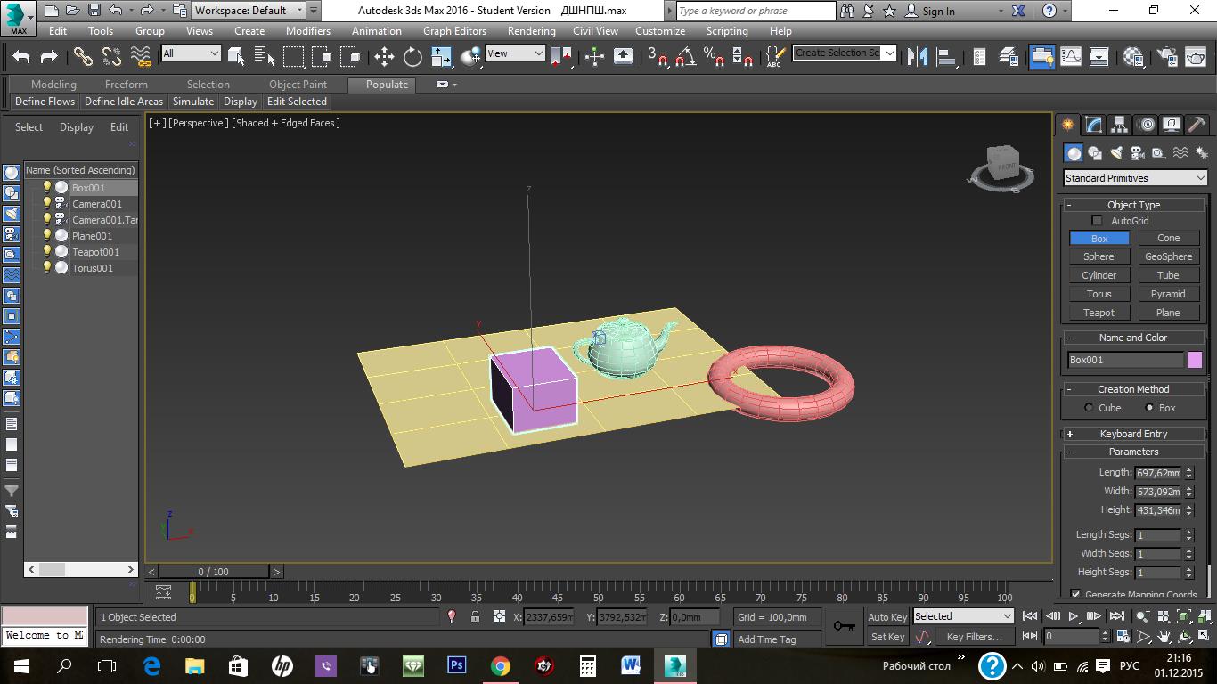Enable the AutoGrid checkbox
This screenshot has width=1217, height=684.
(1097, 221)
